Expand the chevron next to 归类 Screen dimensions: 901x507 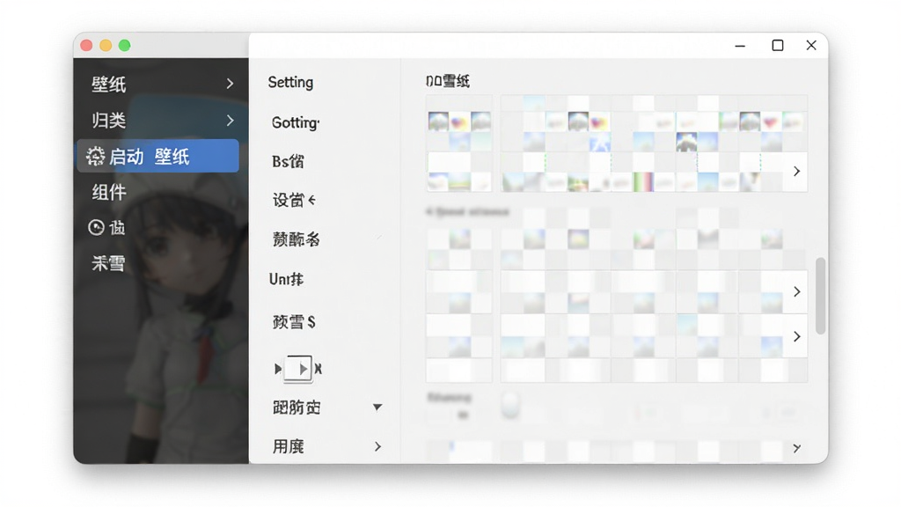230,120
